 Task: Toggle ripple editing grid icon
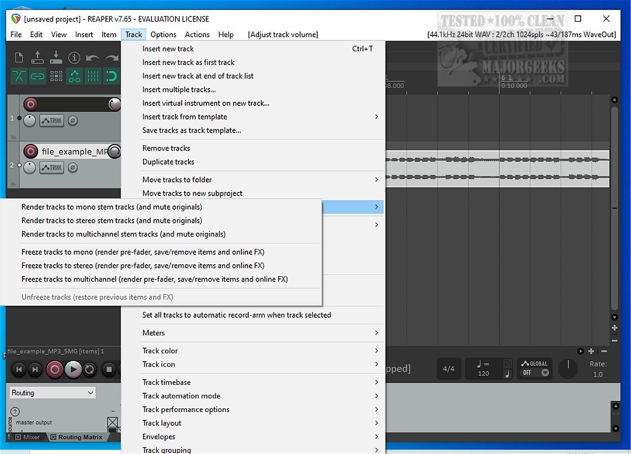pos(56,76)
